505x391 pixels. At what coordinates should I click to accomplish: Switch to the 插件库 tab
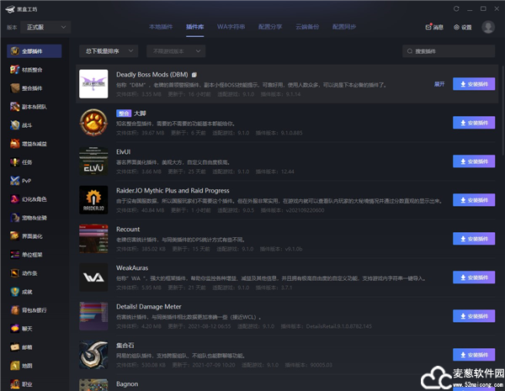[195, 27]
